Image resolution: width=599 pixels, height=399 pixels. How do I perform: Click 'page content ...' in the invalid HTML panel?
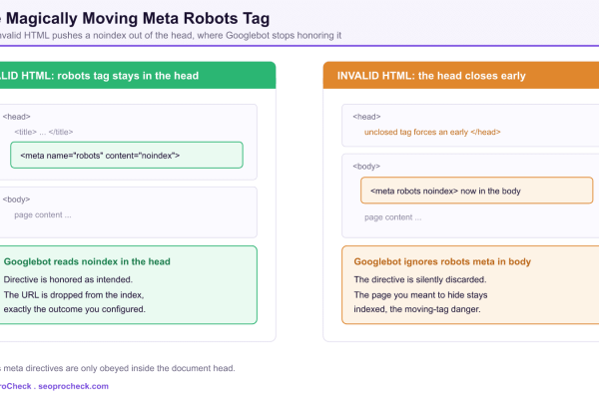pos(393,217)
